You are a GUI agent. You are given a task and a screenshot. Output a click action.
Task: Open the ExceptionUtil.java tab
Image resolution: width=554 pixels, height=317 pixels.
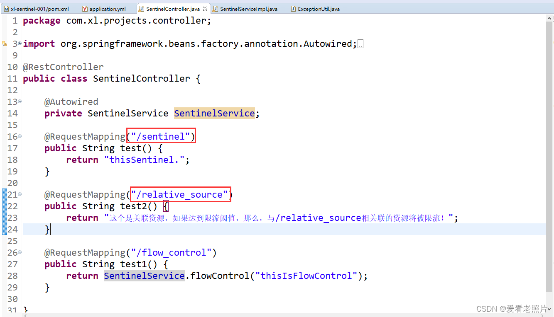coord(319,9)
